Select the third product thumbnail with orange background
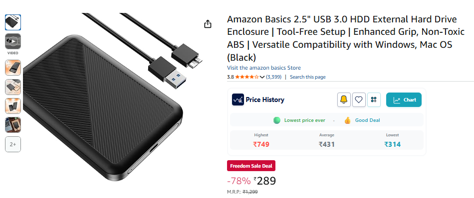Image resolution: width=474 pixels, height=198 pixels. click(12, 68)
